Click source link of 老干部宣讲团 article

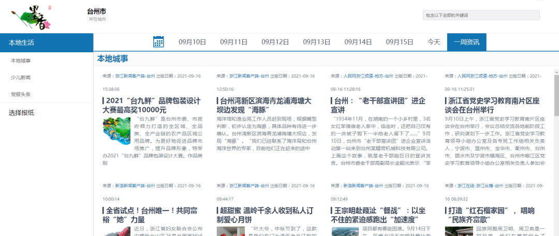[369, 76]
